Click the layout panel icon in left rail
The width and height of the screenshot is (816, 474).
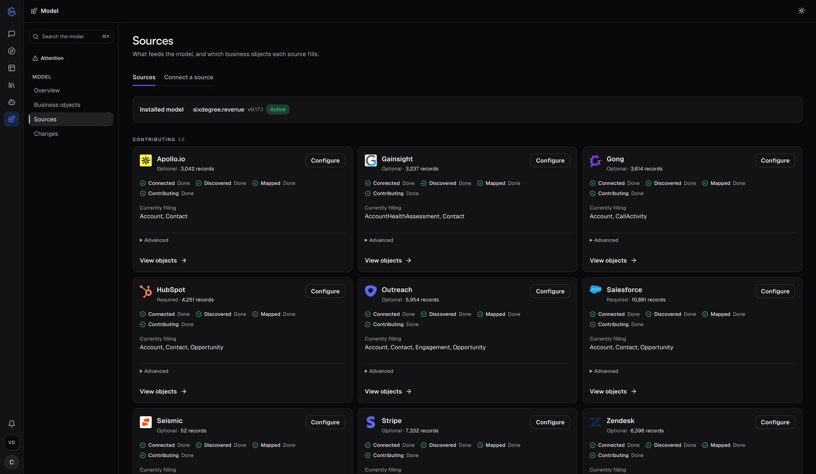tap(12, 68)
